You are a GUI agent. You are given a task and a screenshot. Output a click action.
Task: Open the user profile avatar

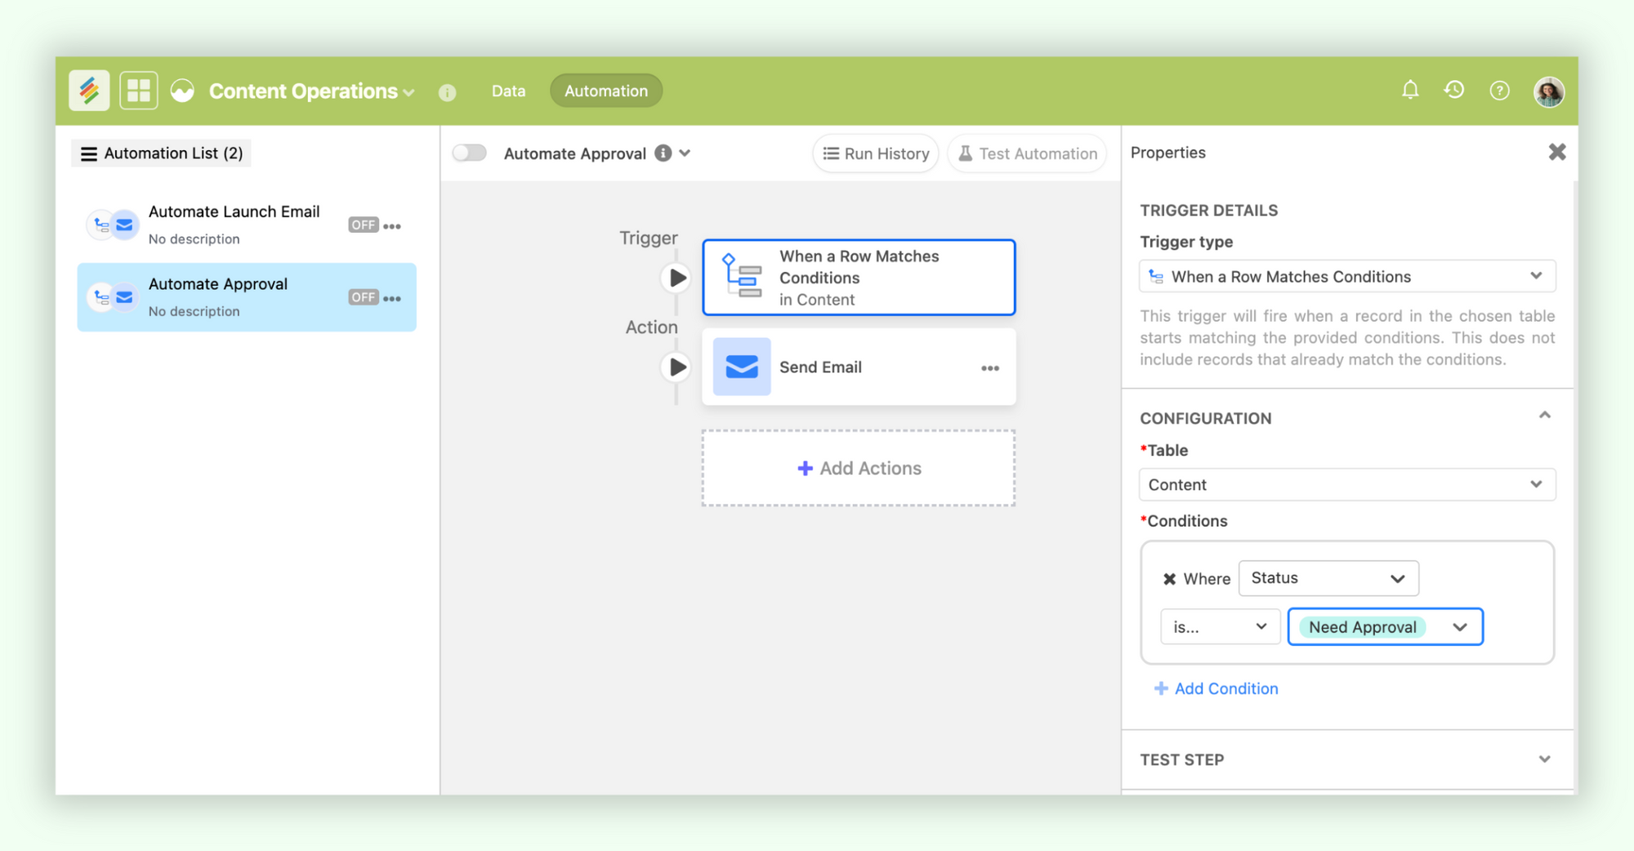tap(1548, 91)
